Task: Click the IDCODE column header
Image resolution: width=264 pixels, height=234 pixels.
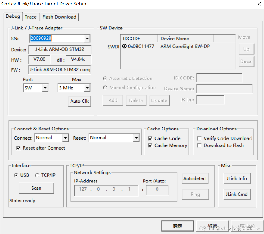Action: point(139,39)
